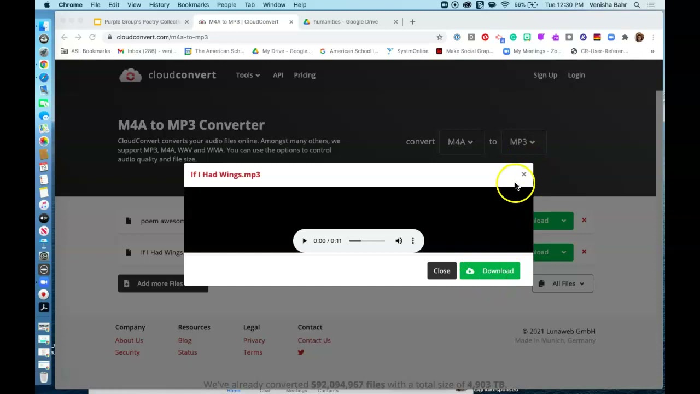Click the Login link
This screenshot has width=700, height=394.
point(576,75)
